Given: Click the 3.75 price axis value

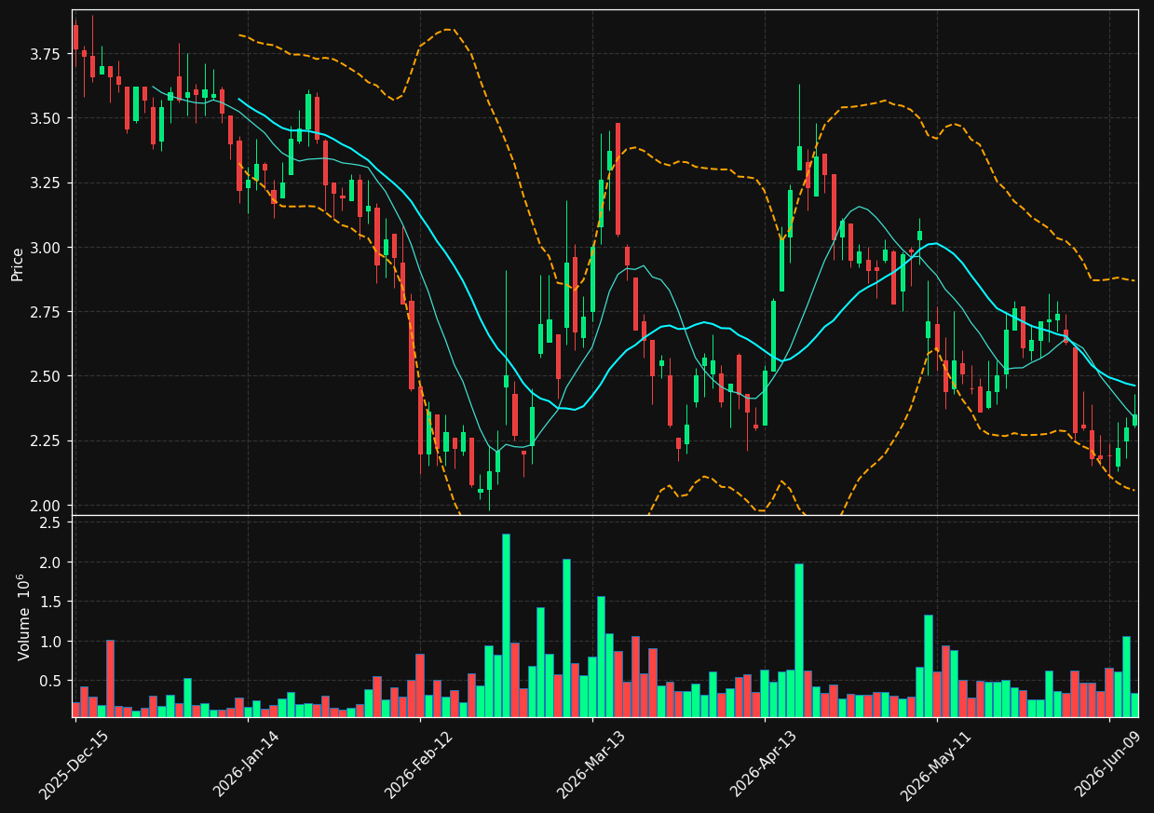Looking at the screenshot, I should [47, 54].
